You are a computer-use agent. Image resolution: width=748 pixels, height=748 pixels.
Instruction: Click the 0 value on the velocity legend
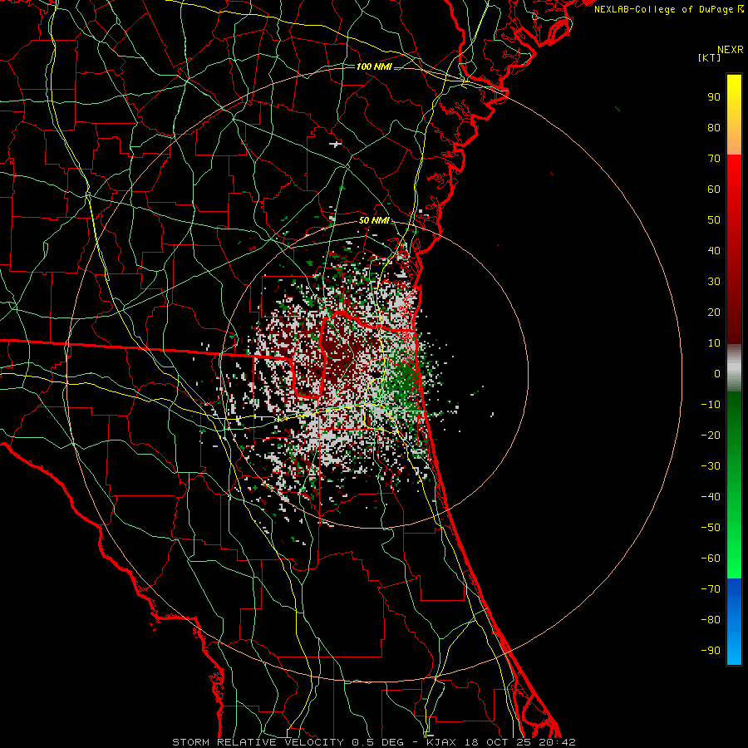pos(717,374)
